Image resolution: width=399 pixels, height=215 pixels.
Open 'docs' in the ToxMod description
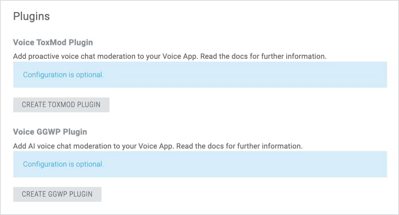tap(239, 56)
